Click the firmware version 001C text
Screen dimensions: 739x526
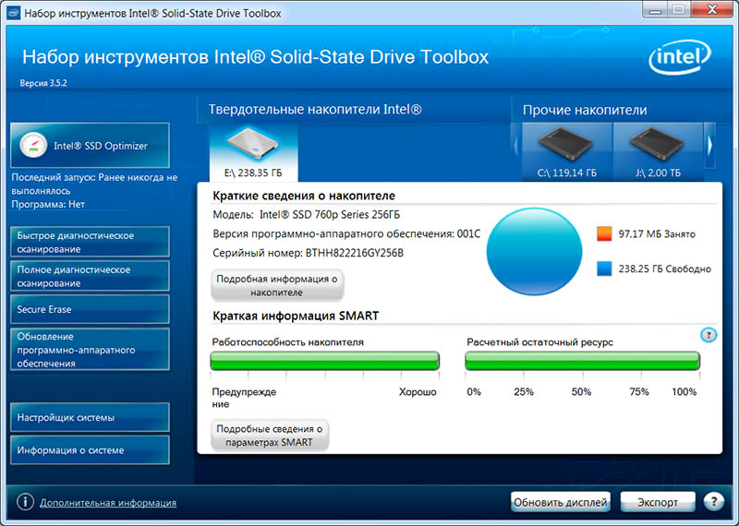pos(468,233)
